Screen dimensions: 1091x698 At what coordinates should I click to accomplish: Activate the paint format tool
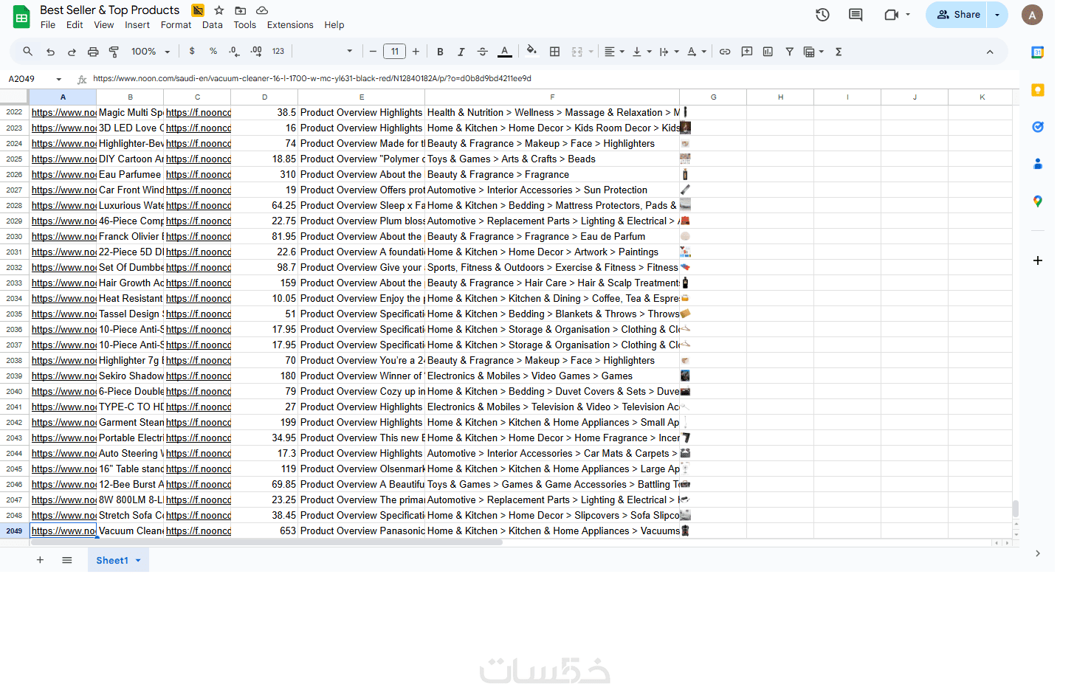tap(114, 52)
